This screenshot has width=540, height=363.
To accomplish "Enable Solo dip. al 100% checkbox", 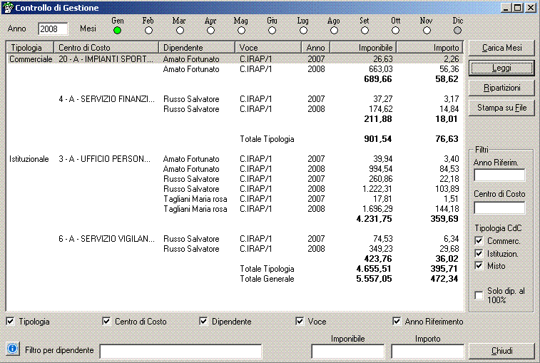I will click(x=479, y=295).
